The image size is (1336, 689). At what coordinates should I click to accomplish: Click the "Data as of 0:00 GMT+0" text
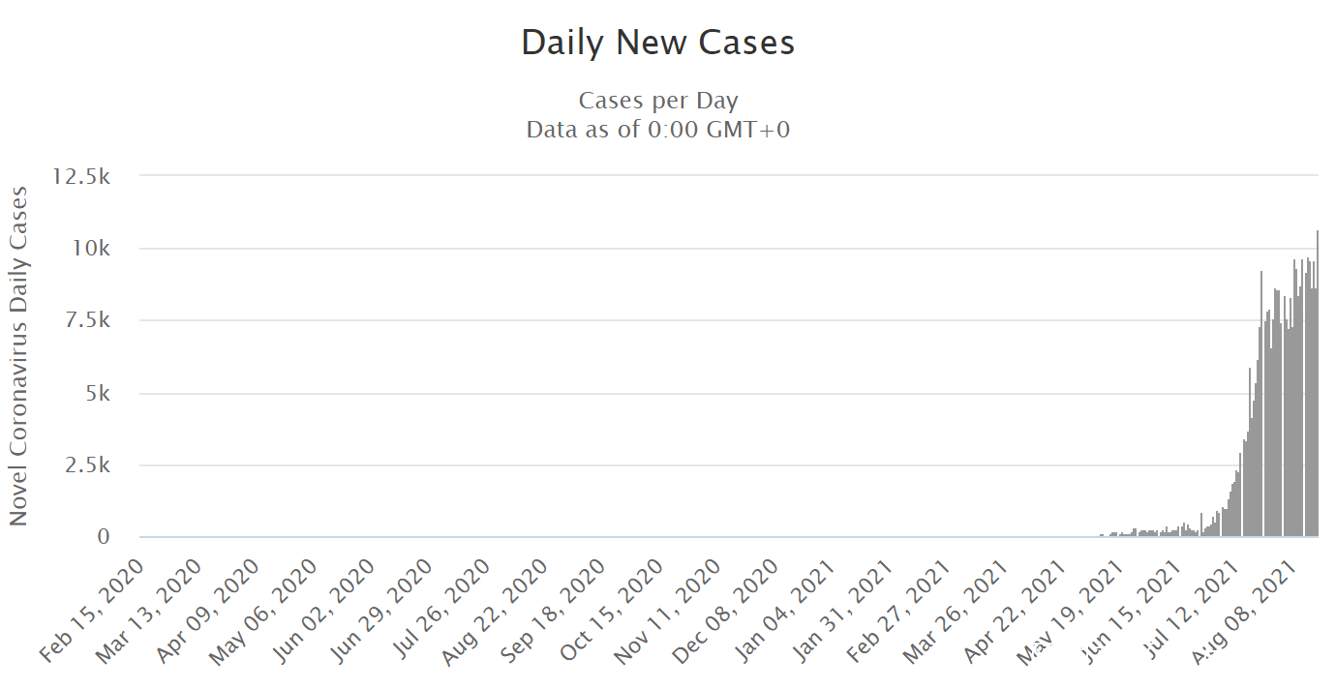(657, 130)
